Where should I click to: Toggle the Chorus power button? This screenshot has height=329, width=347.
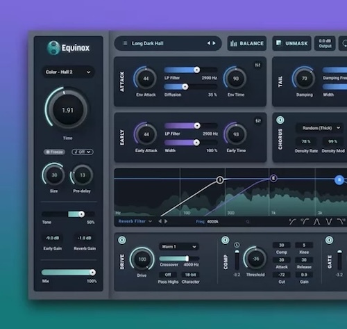click(280, 120)
